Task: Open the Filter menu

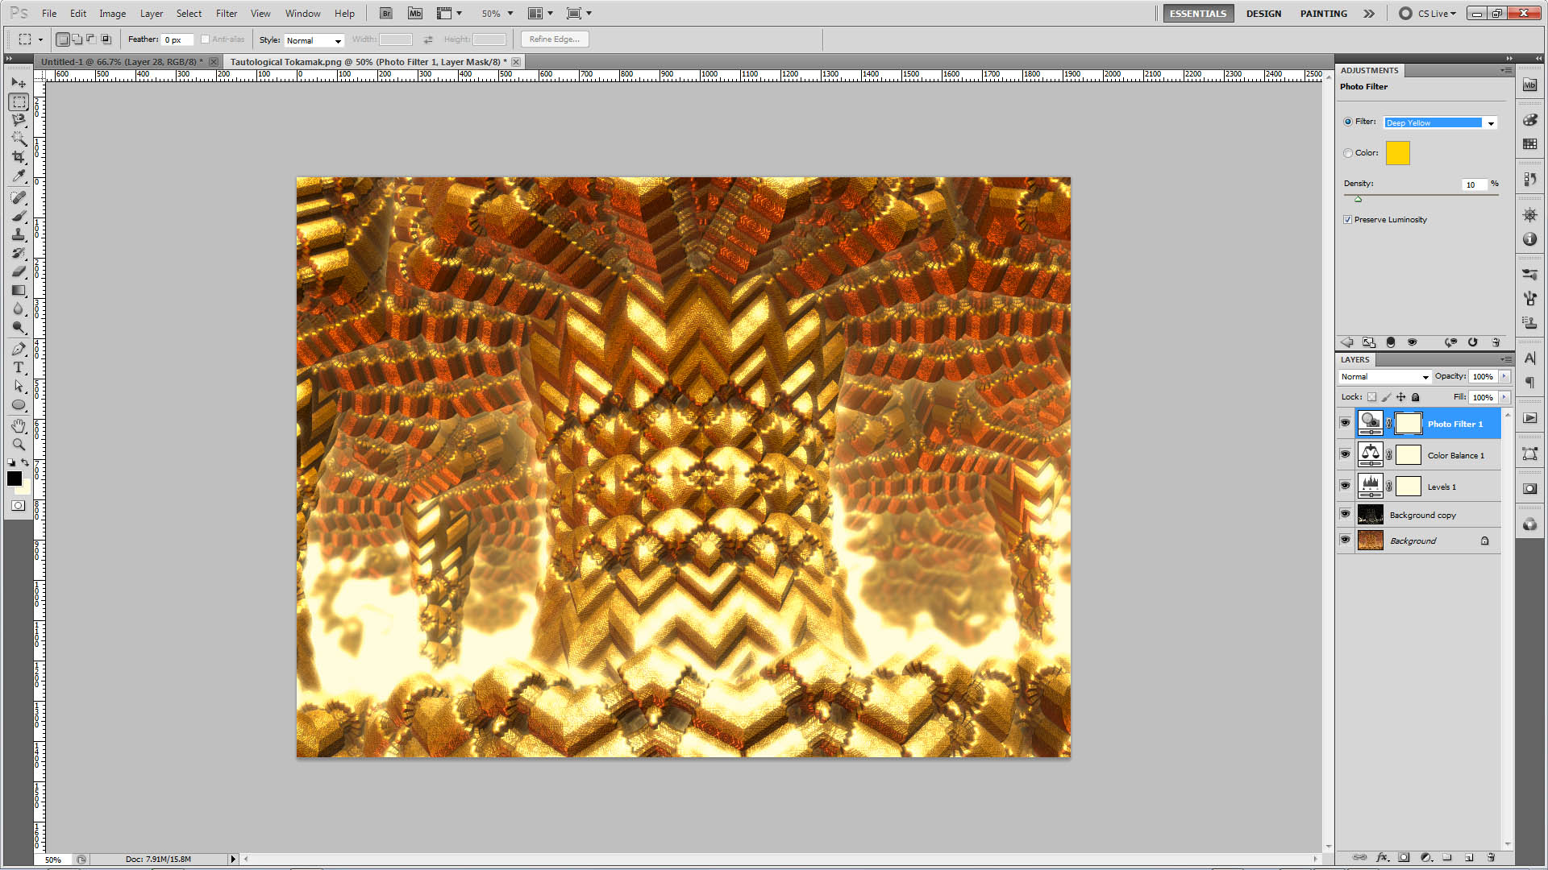Action: (226, 14)
